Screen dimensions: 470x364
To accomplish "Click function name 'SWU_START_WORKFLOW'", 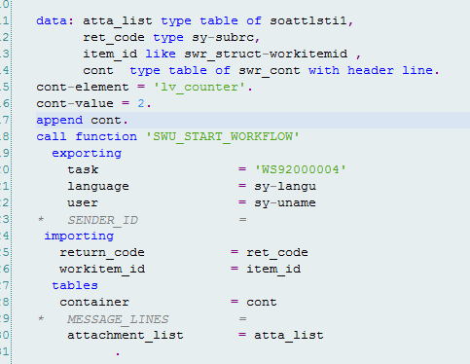I will tap(223, 136).
